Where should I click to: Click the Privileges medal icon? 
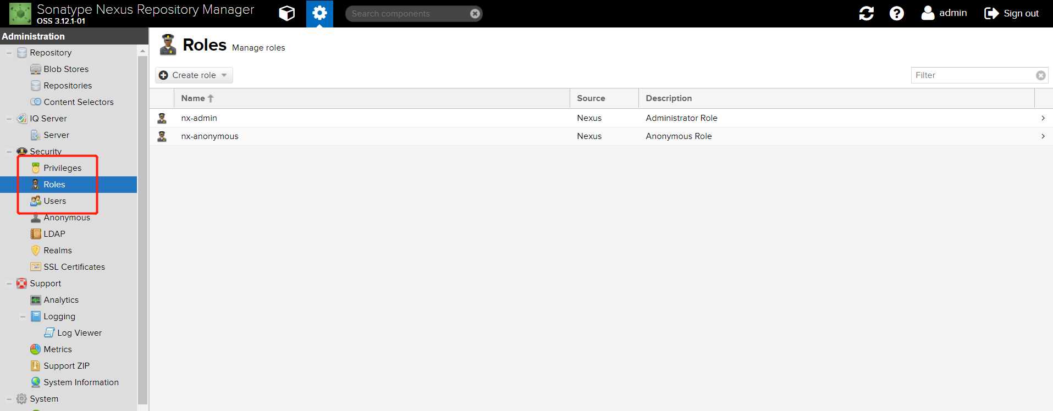click(36, 168)
